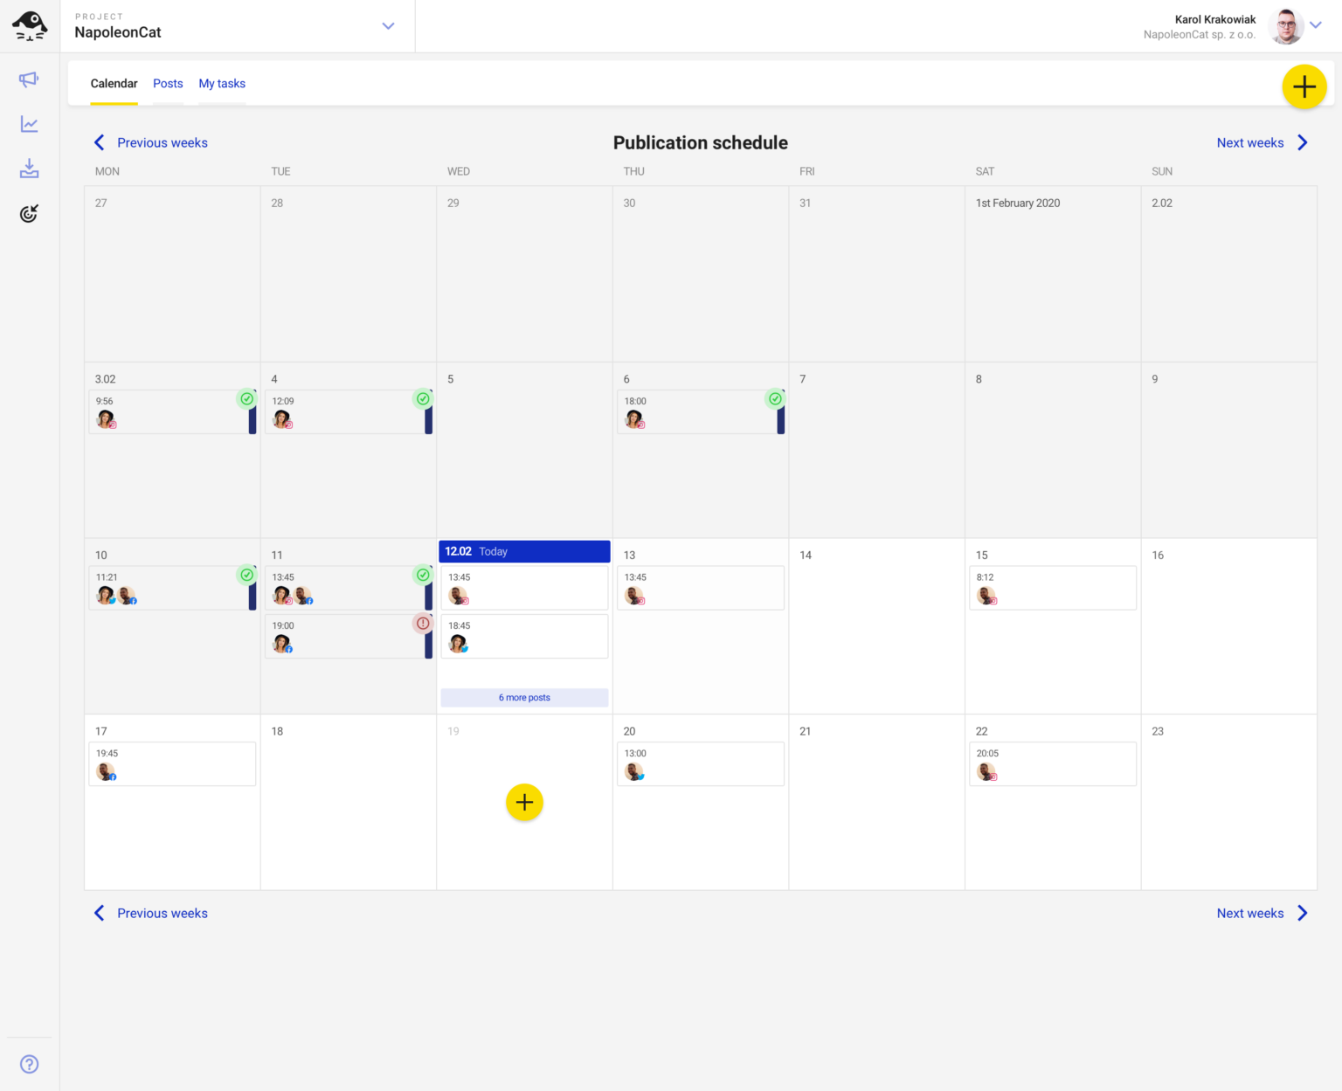Screen dimensions: 1342x1091
Task: Click the yellow plus button to create post
Action: point(1304,86)
